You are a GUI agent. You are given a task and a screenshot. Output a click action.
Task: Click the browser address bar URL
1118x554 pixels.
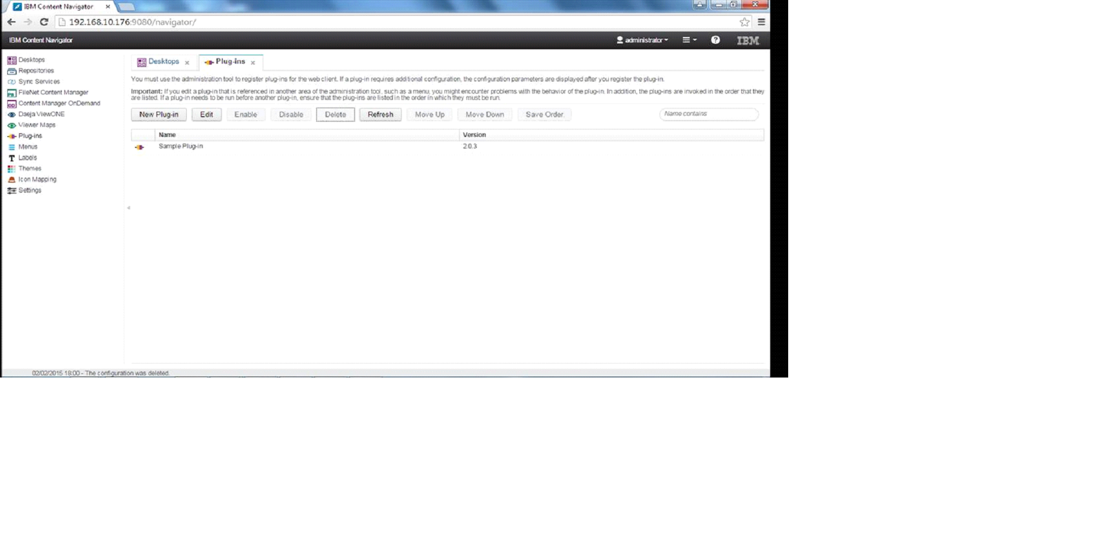tap(132, 22)
